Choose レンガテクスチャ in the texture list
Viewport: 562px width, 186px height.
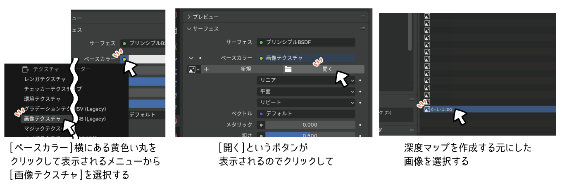tap(45, 79)
